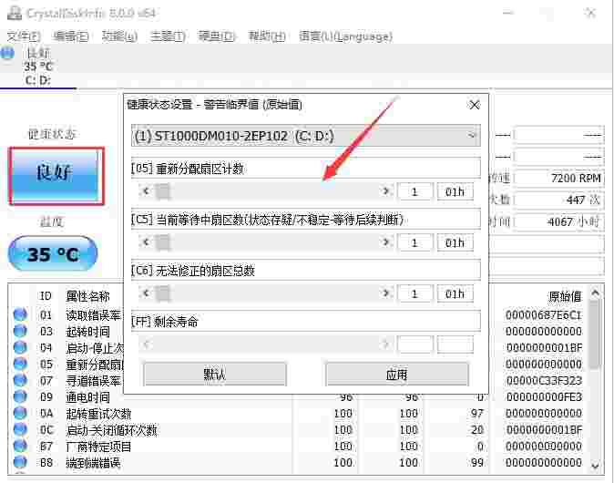Click status icon for 07 寻道错误率 row
The height and width of the screenshot is (483, 614).
20,380
